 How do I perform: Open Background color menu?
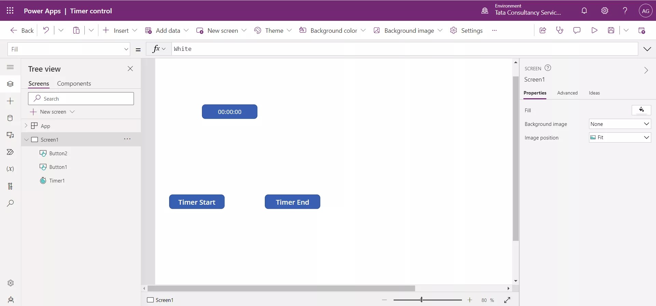coord(332,30)
